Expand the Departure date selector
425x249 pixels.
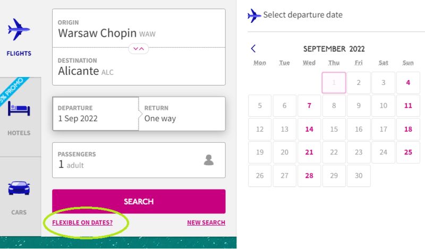(x=96, y=114)
